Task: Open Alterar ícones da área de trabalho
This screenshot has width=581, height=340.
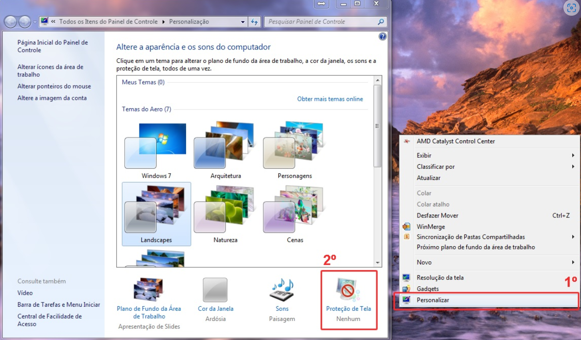Action: [50, 71]
